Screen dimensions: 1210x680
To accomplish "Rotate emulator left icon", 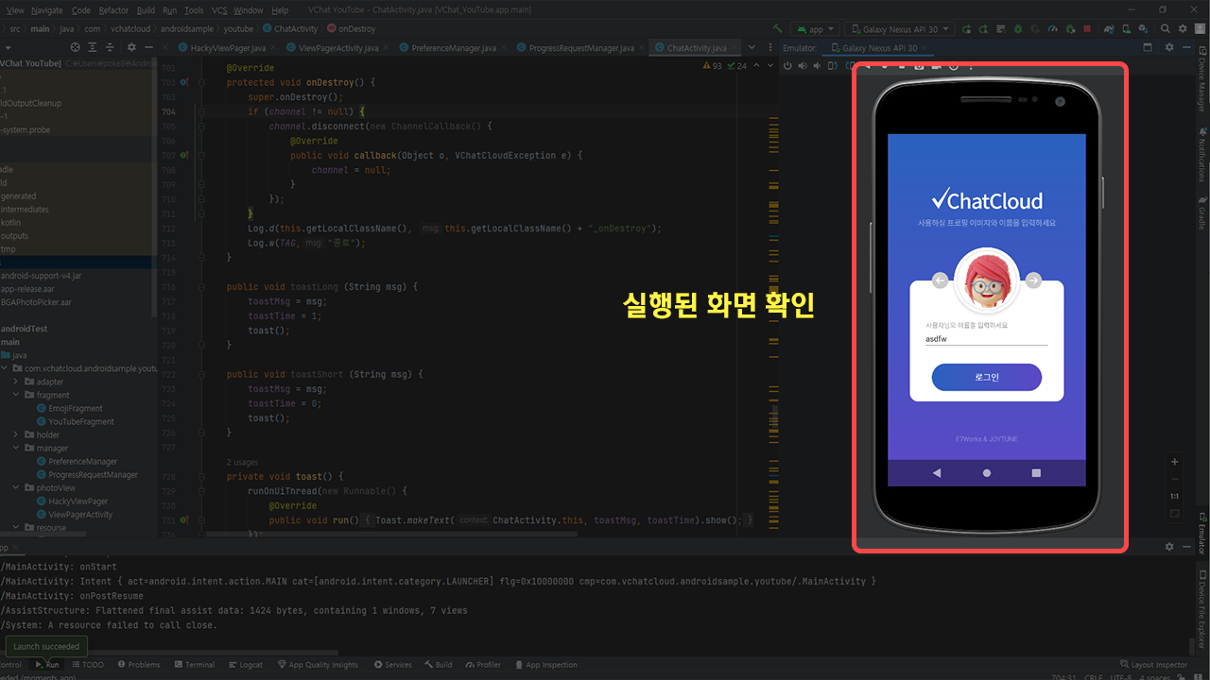I will click(833, 65).
